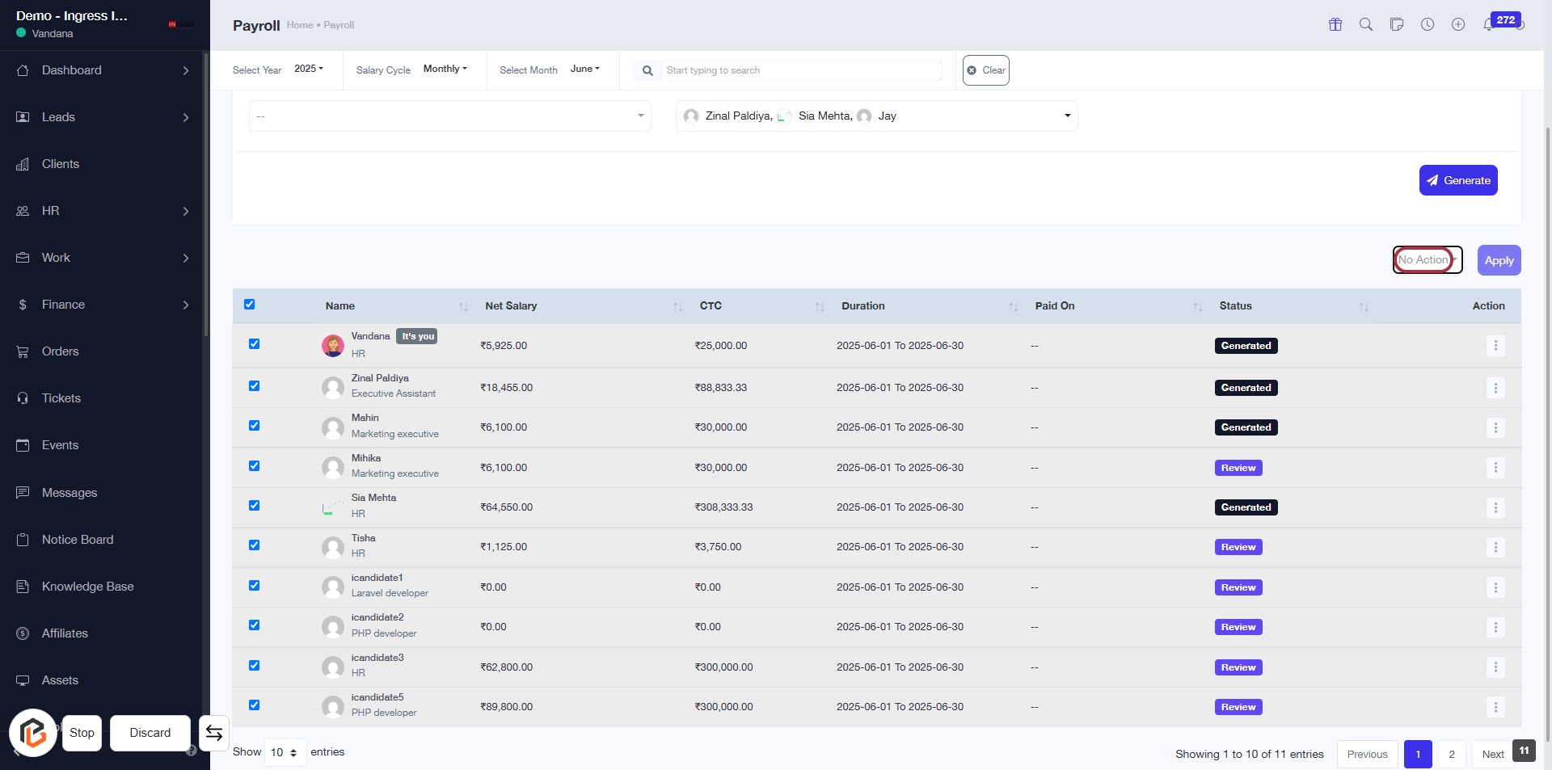Click the Review status badge for Mihika
The height and width of the screenshot is (770, 1552).
coord(1238,468)
